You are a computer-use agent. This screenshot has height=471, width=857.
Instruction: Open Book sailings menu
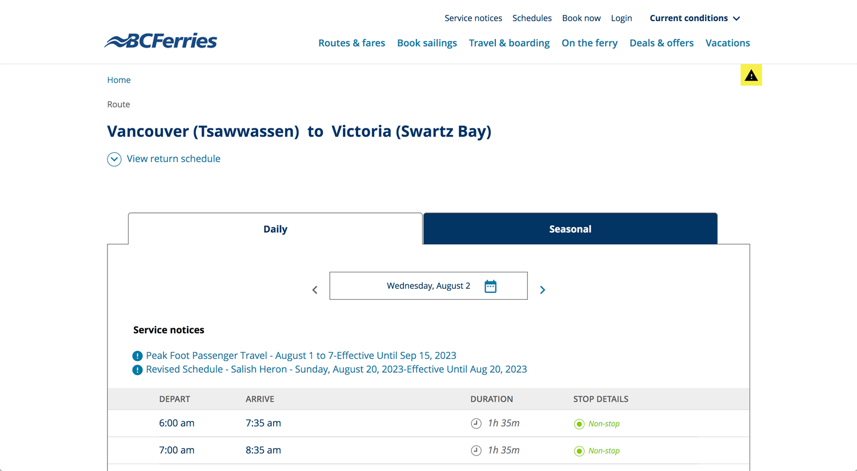[427, 43]
